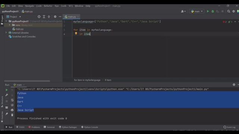Click 'Process finished with exit code 0' text
Screen dimensions: 239x134
pyautogui.click(x=42, y=118)
